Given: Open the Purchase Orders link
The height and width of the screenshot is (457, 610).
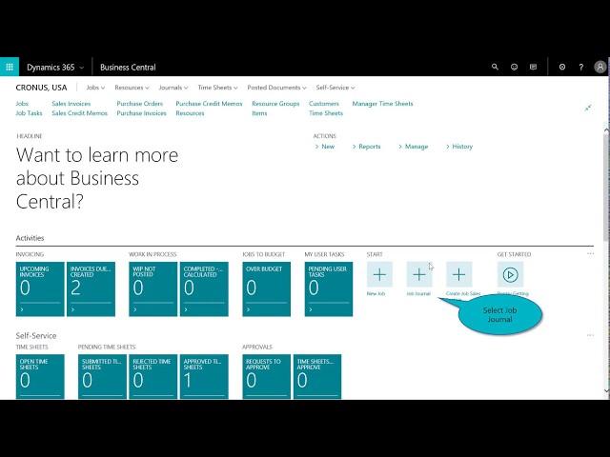Looking at the screenshot, I should point(140,104).
